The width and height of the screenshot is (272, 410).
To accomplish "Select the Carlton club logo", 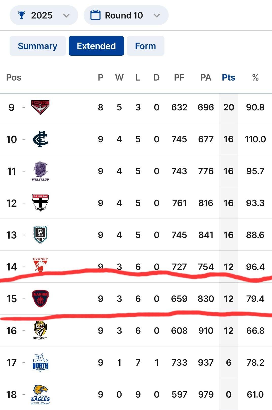I will pyautogui.click(x=40, y=139).
